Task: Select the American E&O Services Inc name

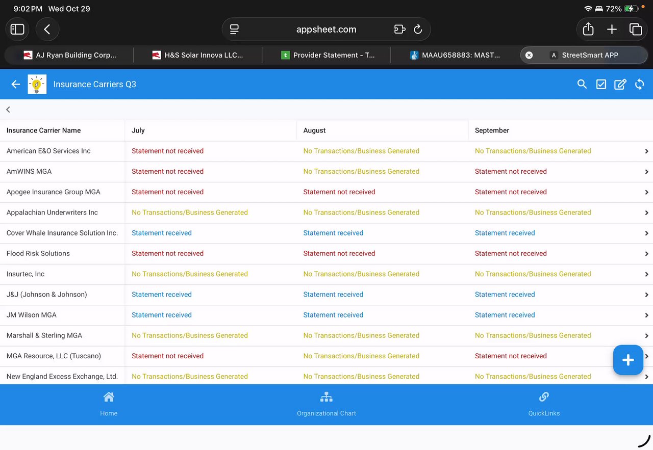Action: coord(48,151)
